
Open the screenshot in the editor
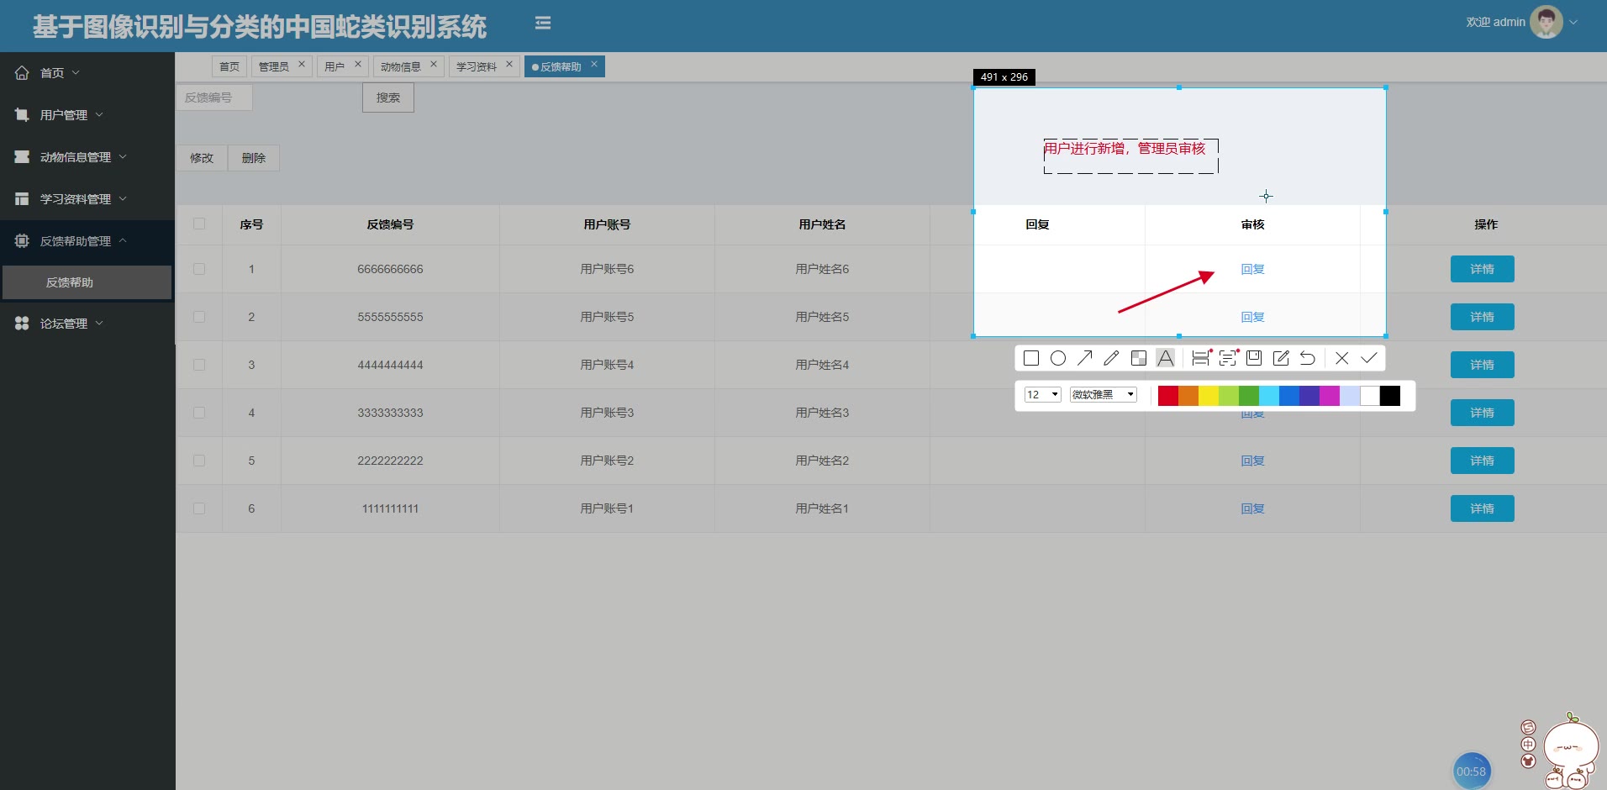point(1281,358)
